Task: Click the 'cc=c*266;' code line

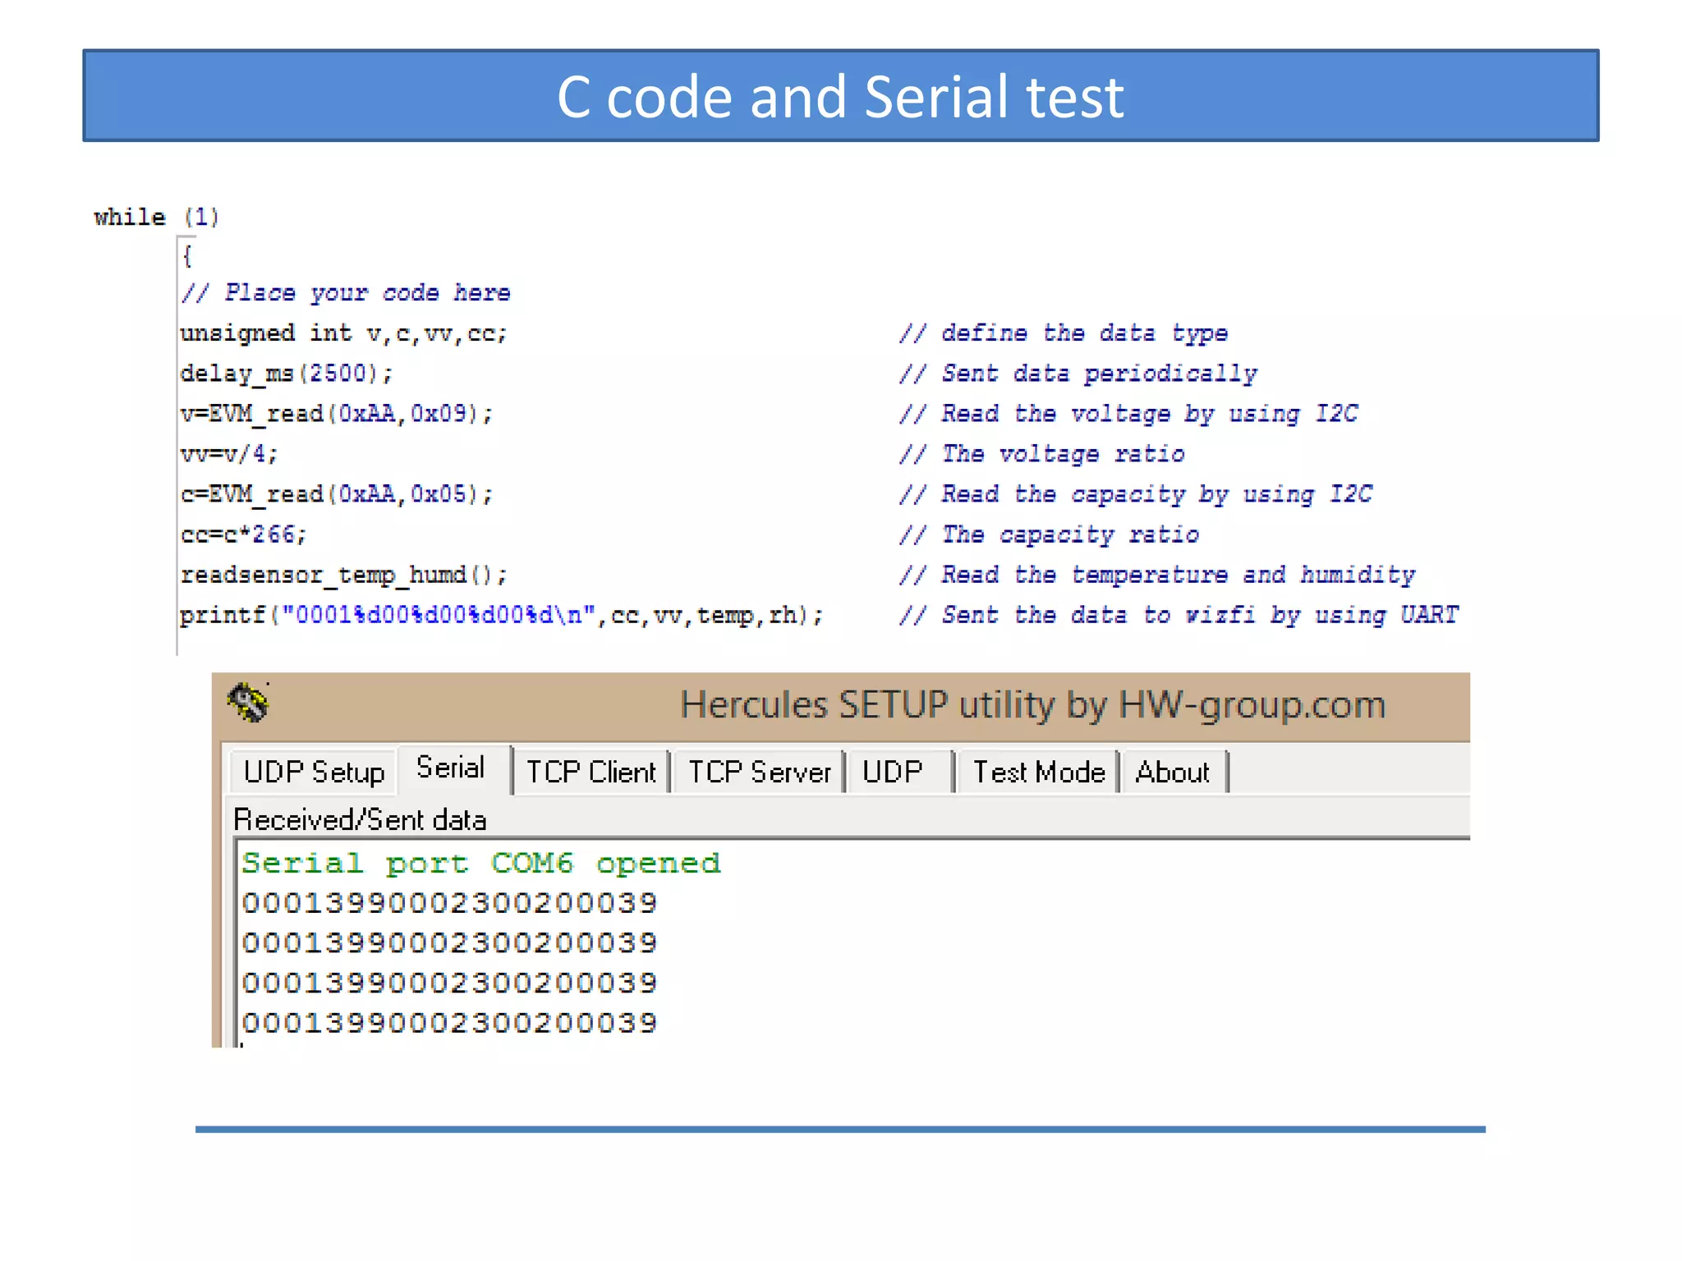Action: coord(244,534)
